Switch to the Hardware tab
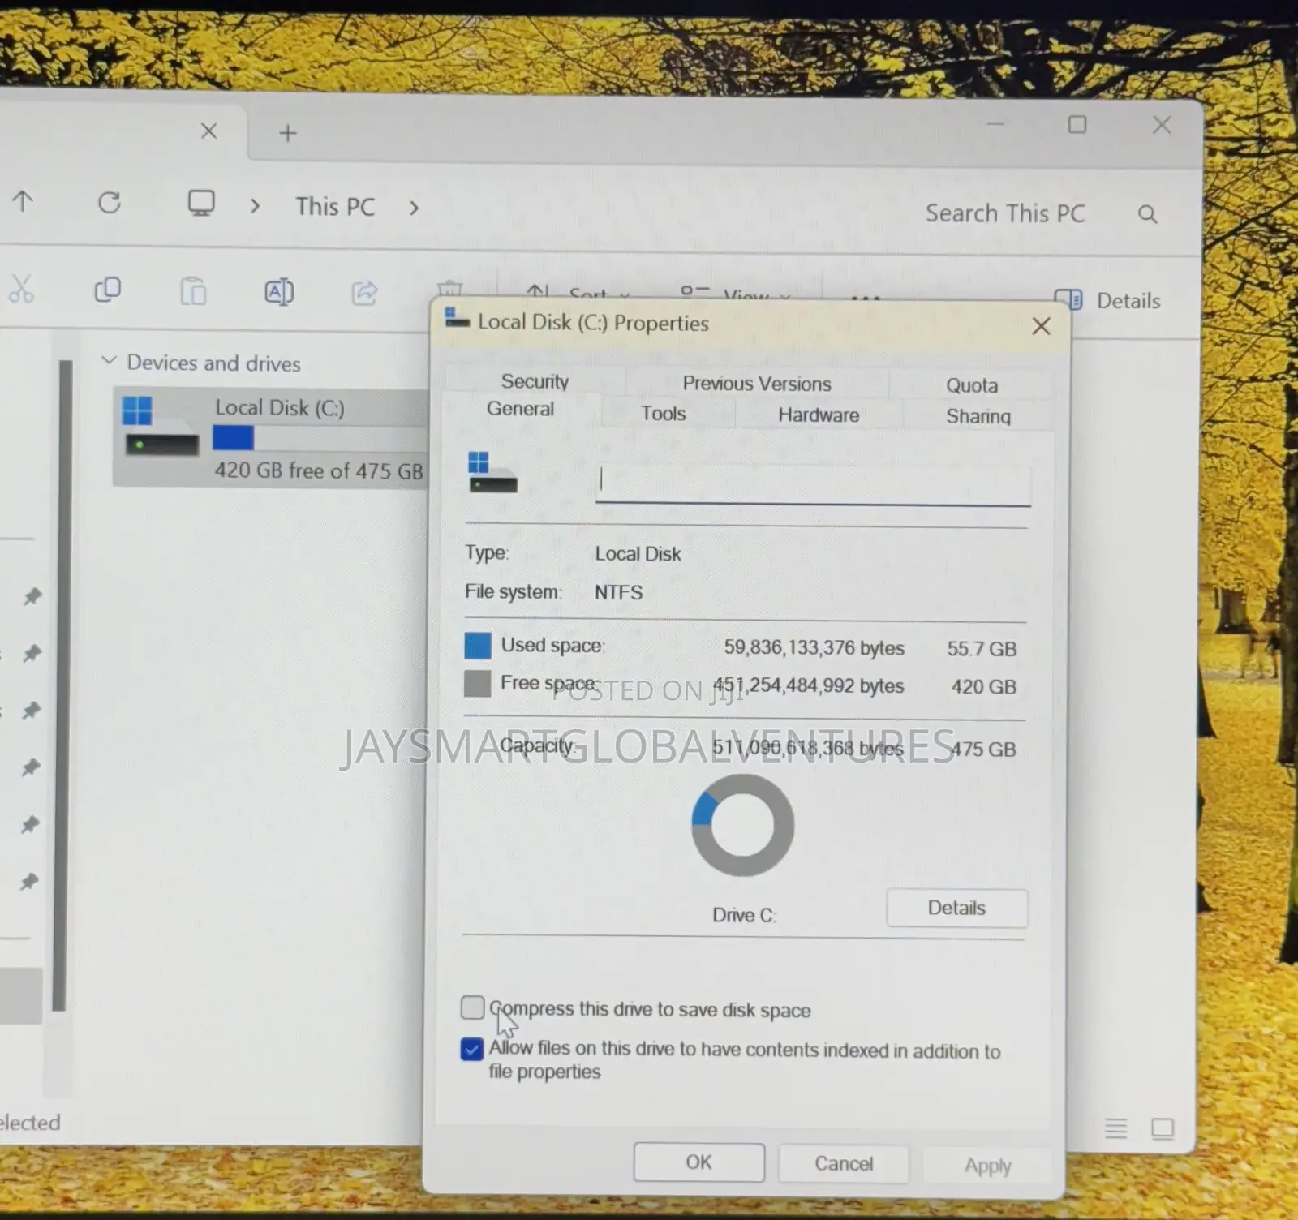1298x1220 pixels. click(x=819, y=415)
